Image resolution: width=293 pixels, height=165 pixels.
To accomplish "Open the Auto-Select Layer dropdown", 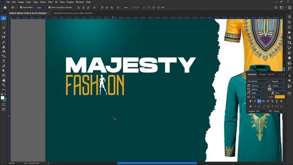I will 40,8.
